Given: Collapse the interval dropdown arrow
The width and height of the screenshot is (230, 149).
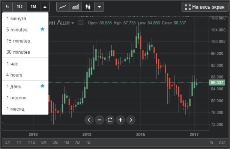Looking at the screenshot, I should [45, 7].
